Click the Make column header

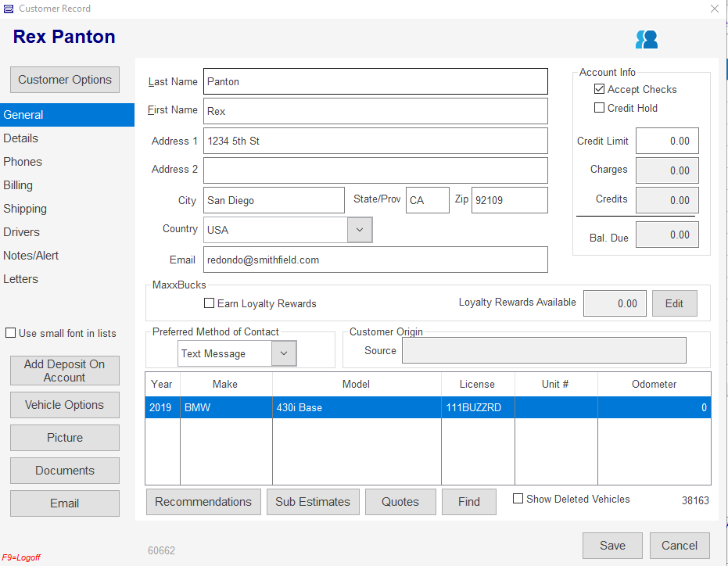226,384
